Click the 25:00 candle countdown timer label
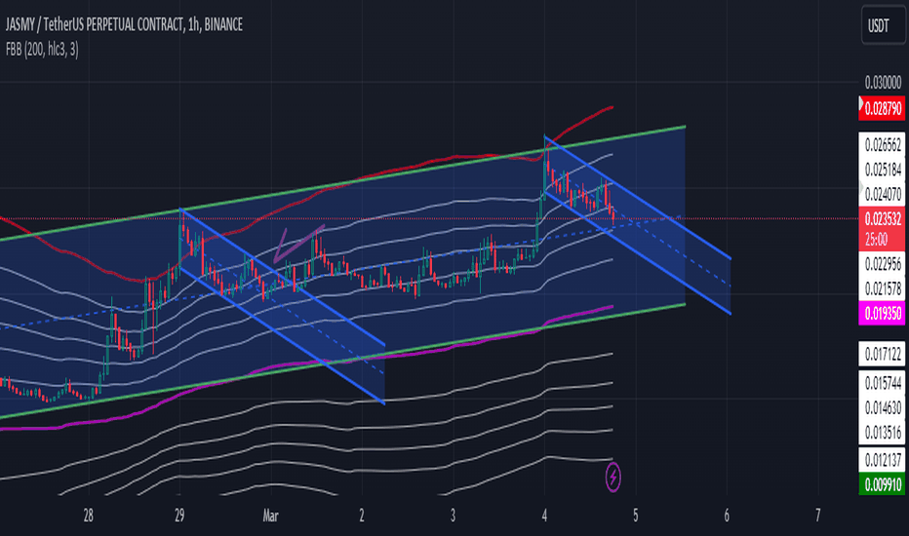The image size is (909, 536). [876, 240]
